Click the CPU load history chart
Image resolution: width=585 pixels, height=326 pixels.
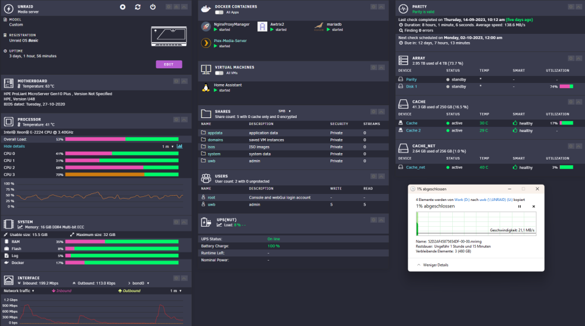[93, 195]
